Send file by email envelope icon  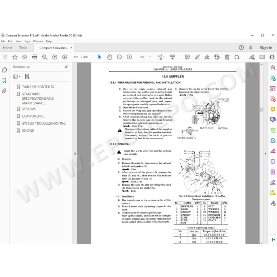(x=262, y=57)
